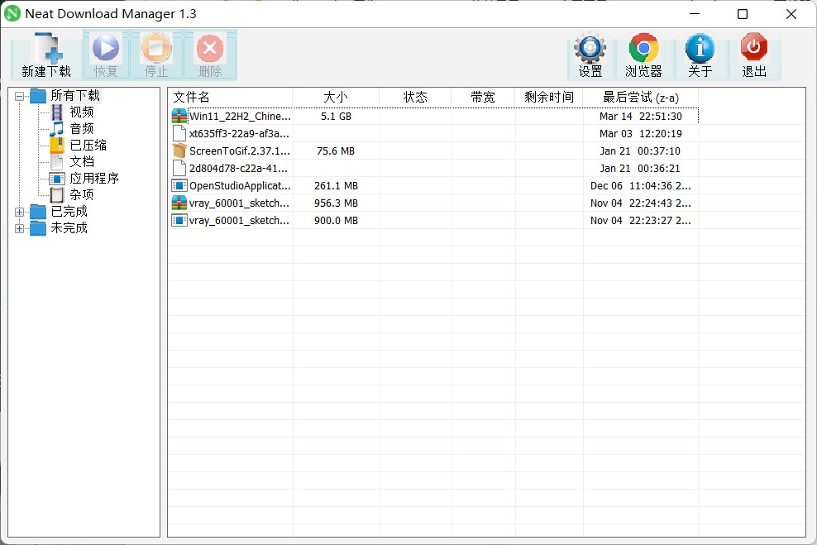This screenshot has width=817, height=545.
Task: Select the Win11_22H2_Chine... file name
Action: pos(240,116)
